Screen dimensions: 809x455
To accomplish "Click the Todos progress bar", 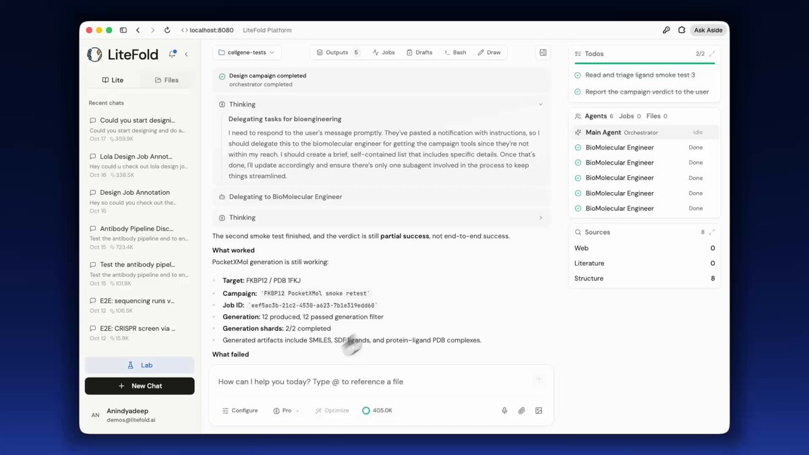I will pyautogui.click(x=645, y=63).
